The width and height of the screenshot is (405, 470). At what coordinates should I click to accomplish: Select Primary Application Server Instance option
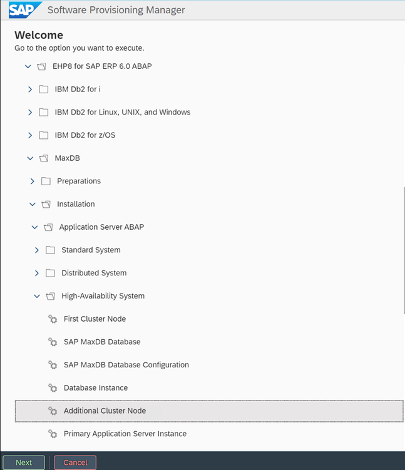125,434
